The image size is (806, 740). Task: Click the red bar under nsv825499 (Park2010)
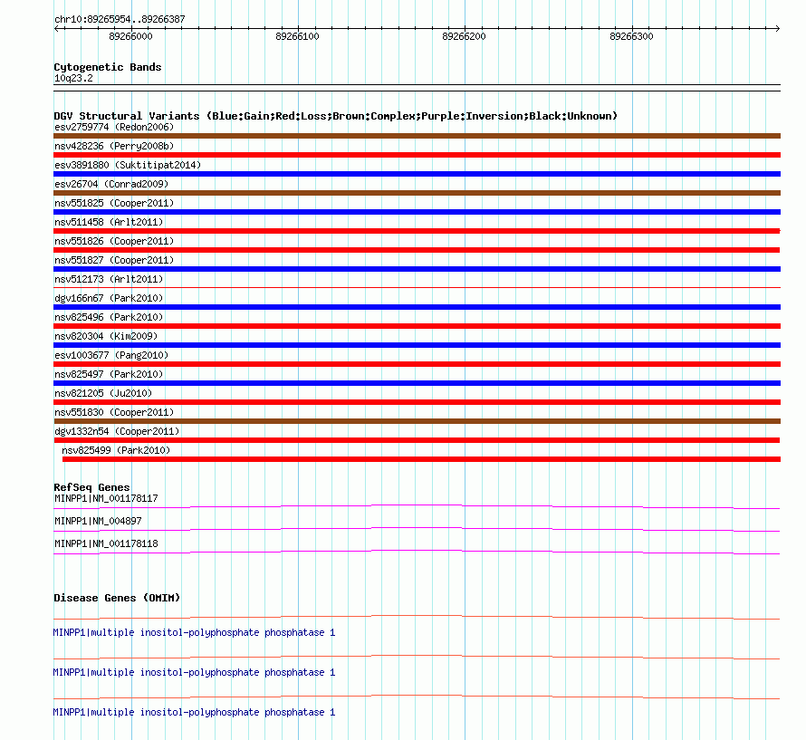tap(421, 459)
